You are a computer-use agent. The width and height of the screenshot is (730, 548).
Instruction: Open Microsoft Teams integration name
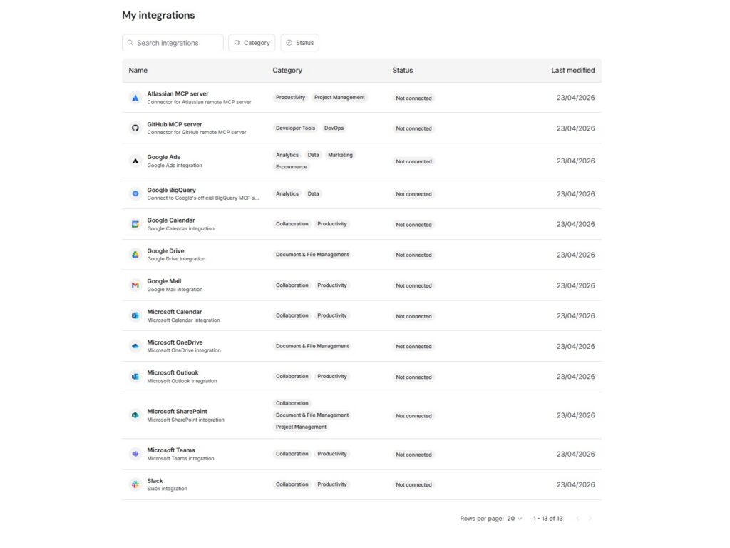tap(171, 450)
